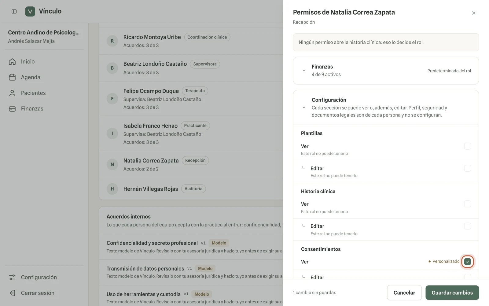This screenshot has width=489, height=306.
Task: Open Confidencialidad y secreto profesional agreement
Action: pyautogui.click(x=191, y=247)
